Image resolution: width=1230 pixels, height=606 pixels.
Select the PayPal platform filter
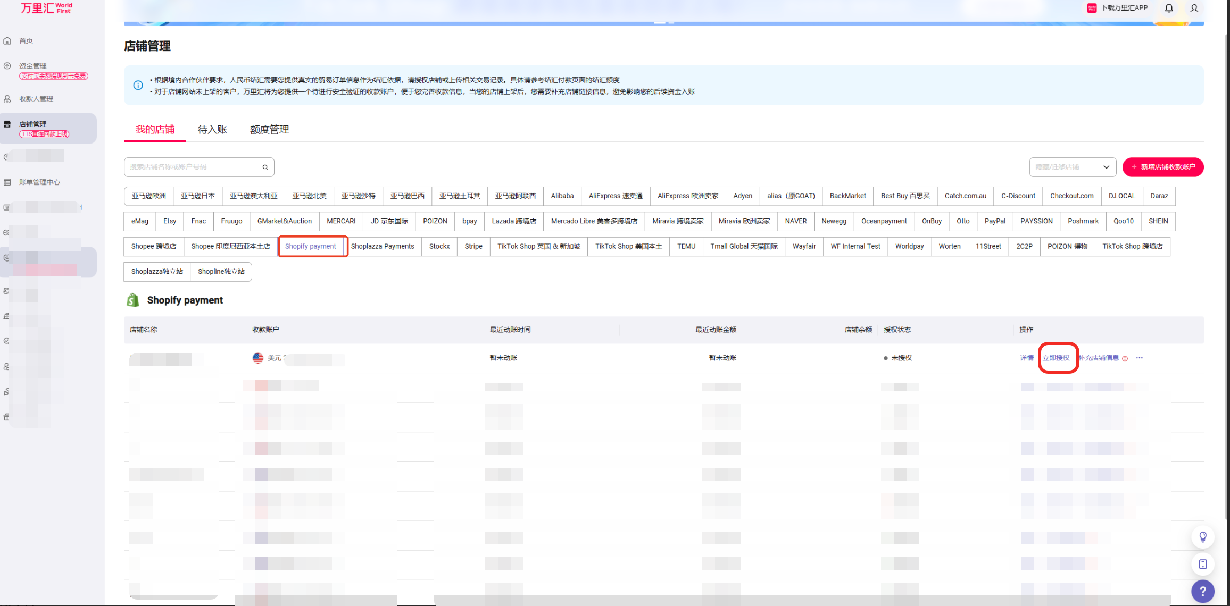tap(994, 221)
